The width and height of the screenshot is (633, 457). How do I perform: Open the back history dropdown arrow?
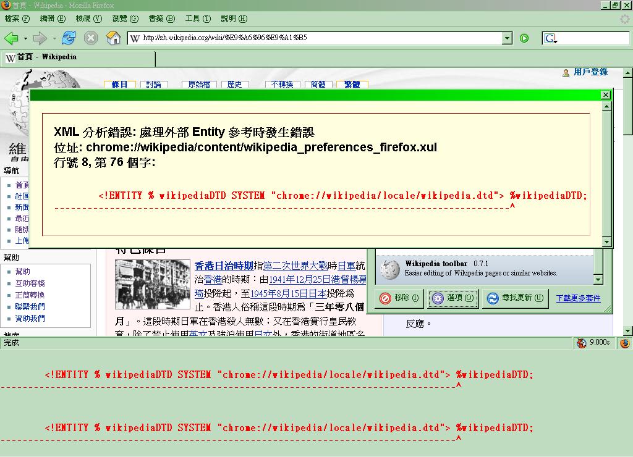pyautogui.click(x=25, y=39)
